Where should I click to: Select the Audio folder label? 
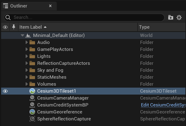[43, 42]
